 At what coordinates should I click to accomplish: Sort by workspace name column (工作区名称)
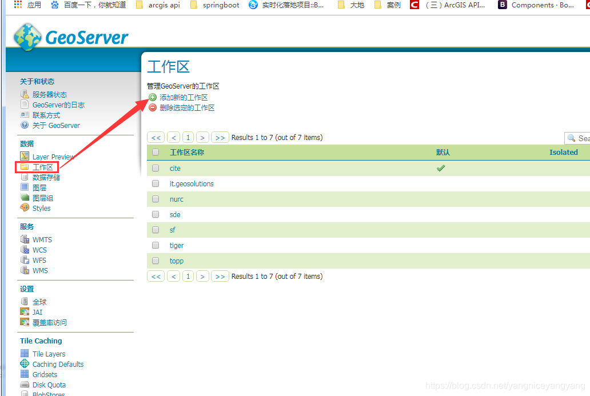[187, 153]
